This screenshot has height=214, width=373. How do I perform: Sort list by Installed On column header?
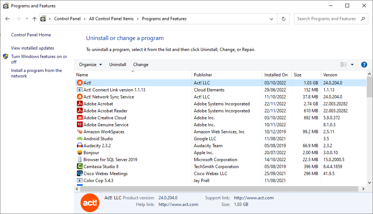pos(276,75)
